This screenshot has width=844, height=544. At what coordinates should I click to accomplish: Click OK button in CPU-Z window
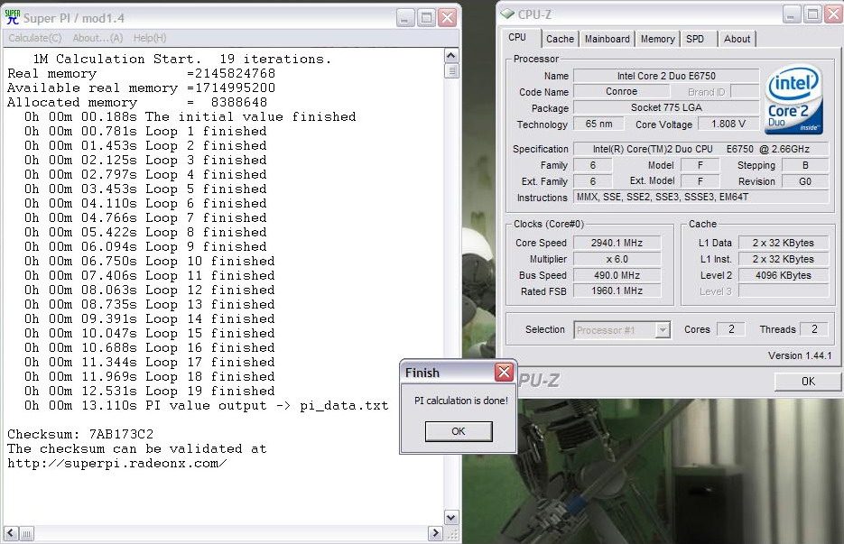click(808, 382)
